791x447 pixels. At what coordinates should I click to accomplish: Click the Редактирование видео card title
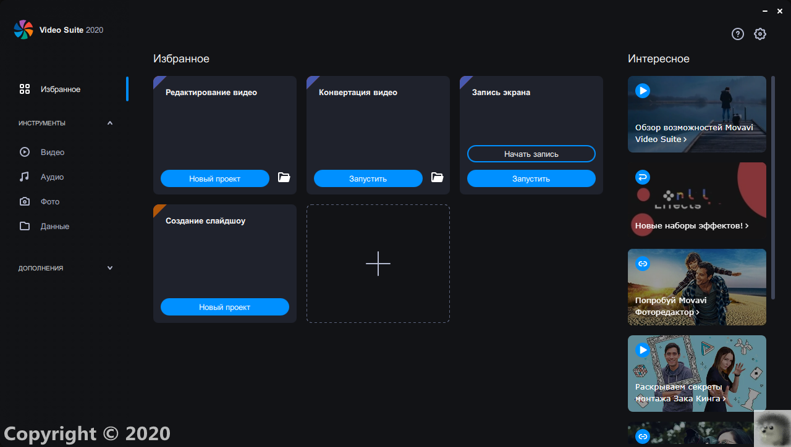point(211,93)
